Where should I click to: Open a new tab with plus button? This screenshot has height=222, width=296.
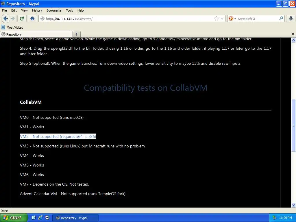click(76, 34)
